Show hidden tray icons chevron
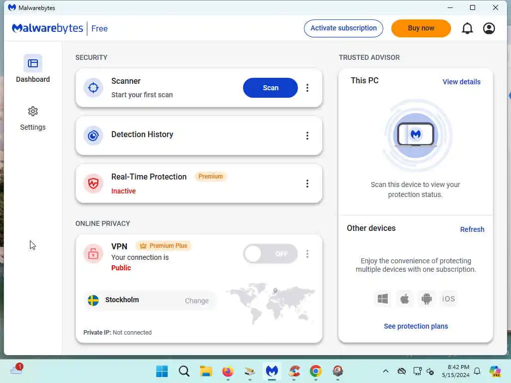This screenshot has height=383, width=511. (386, 371)
